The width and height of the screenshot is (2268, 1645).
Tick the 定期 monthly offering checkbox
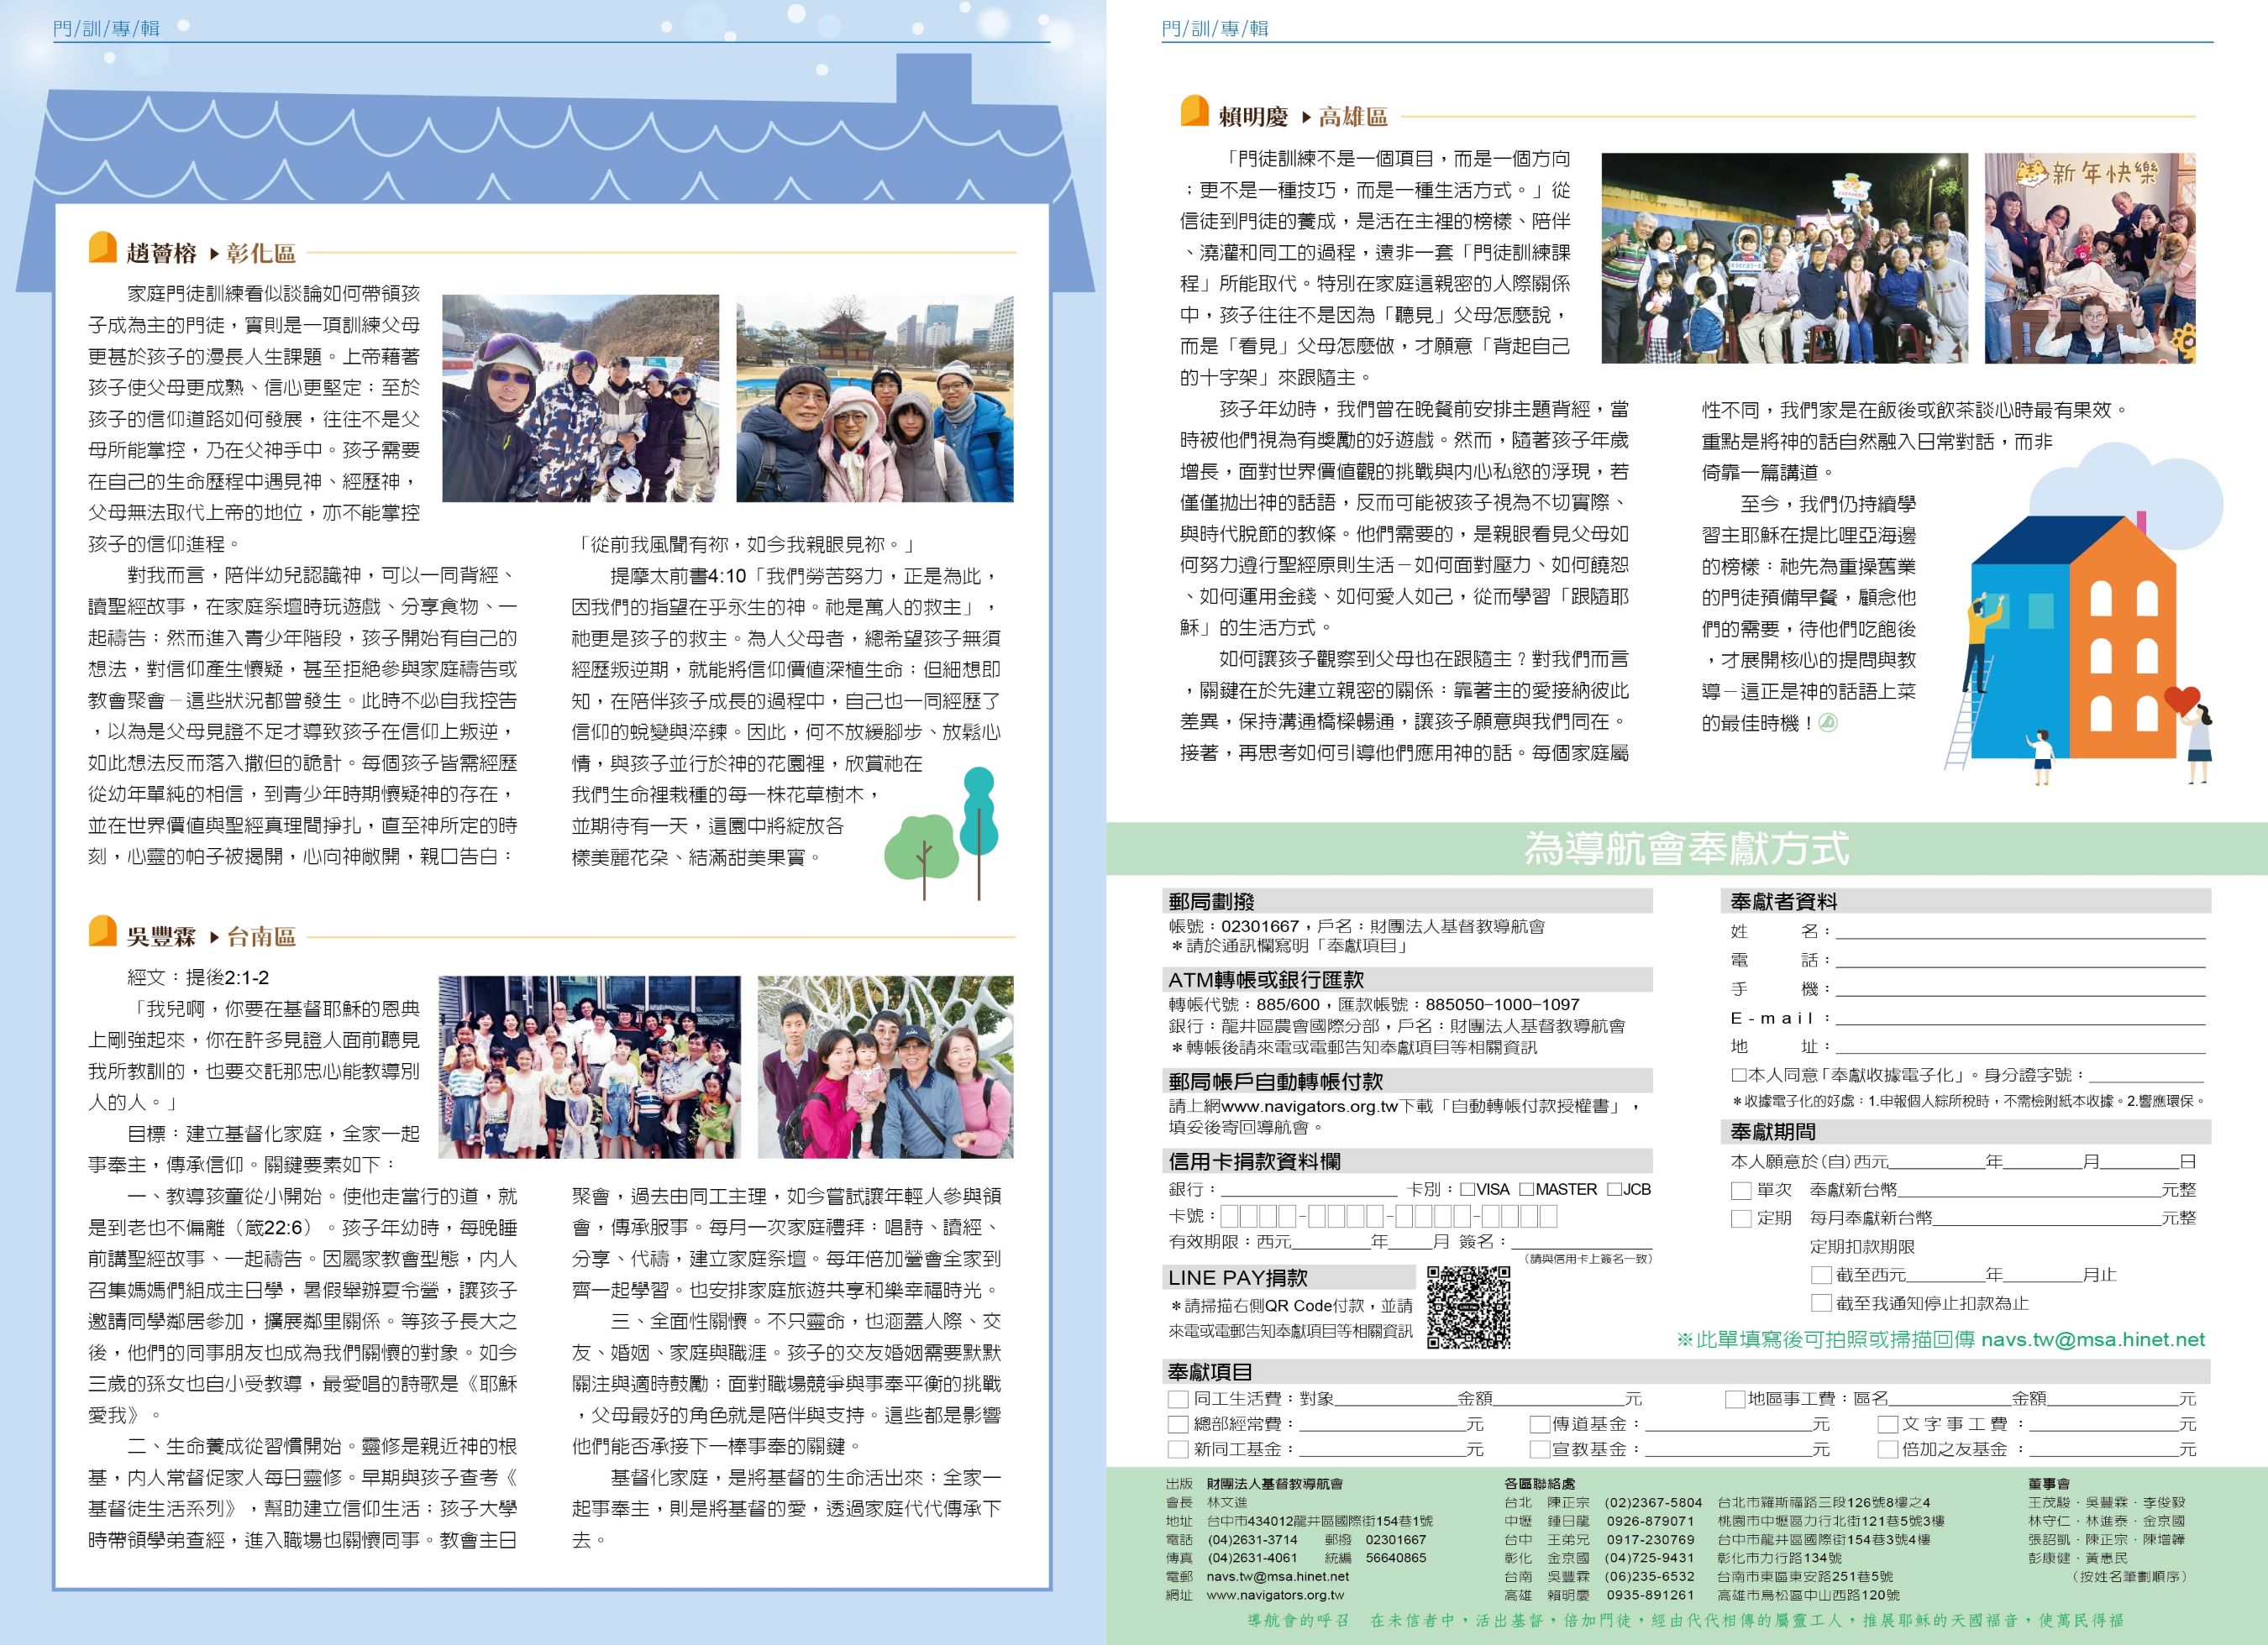pos(1741,1218)
